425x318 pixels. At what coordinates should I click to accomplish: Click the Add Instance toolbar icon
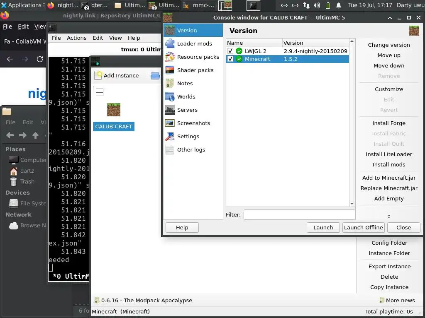(x=98, y=75)
